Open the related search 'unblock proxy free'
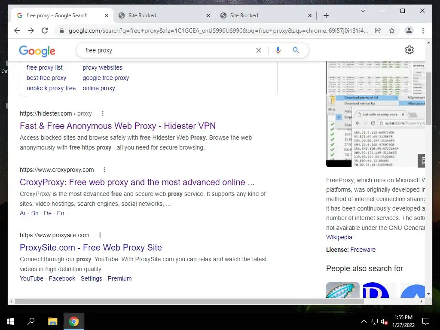 (x=51, y=88)
